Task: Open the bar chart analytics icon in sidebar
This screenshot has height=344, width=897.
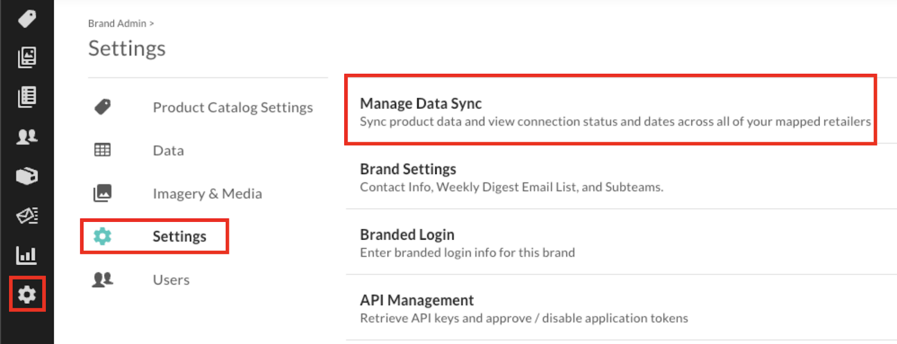Action: (26, 255)
